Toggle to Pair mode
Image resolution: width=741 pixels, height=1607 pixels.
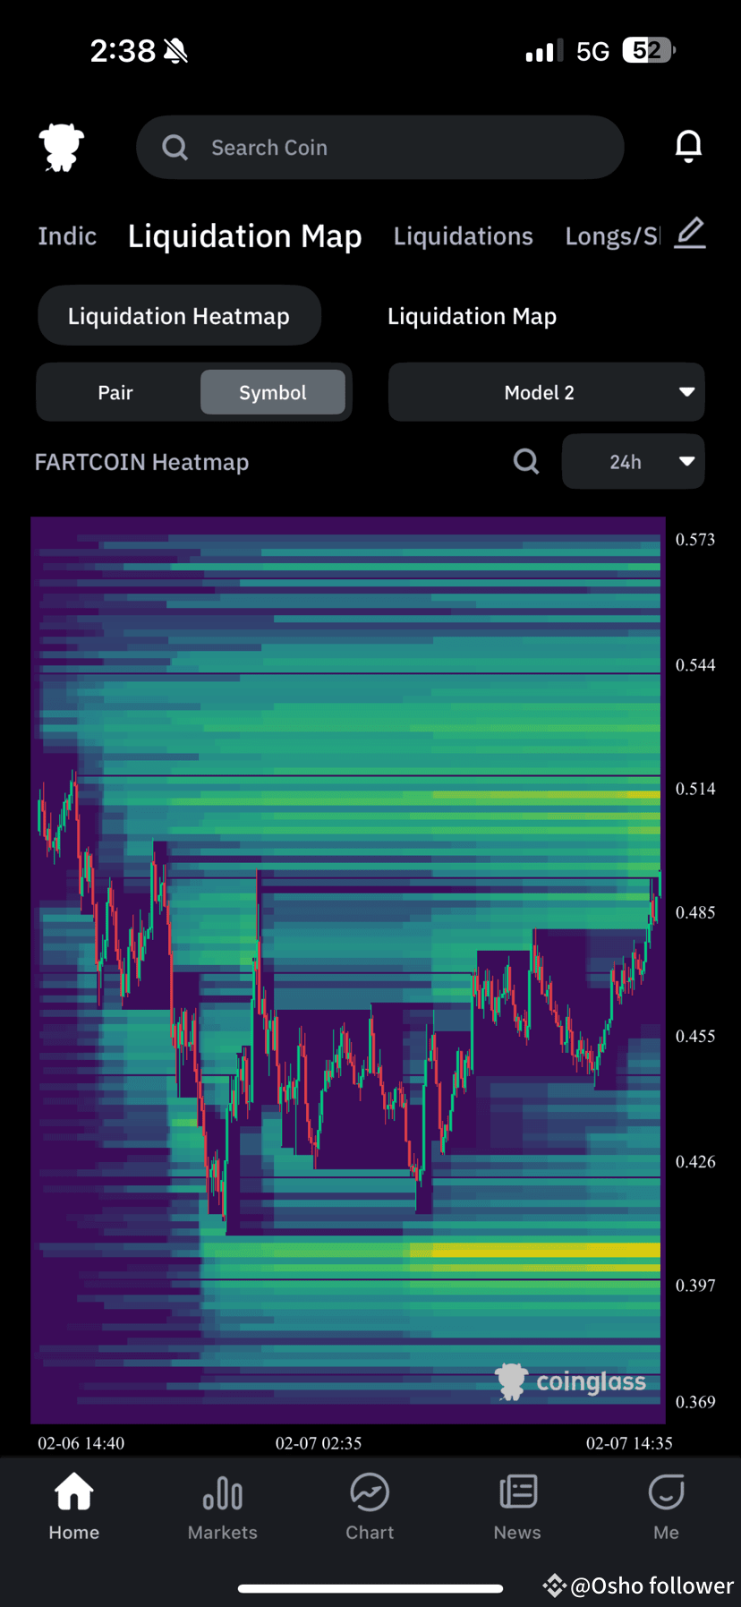click(x=115, y=392)
